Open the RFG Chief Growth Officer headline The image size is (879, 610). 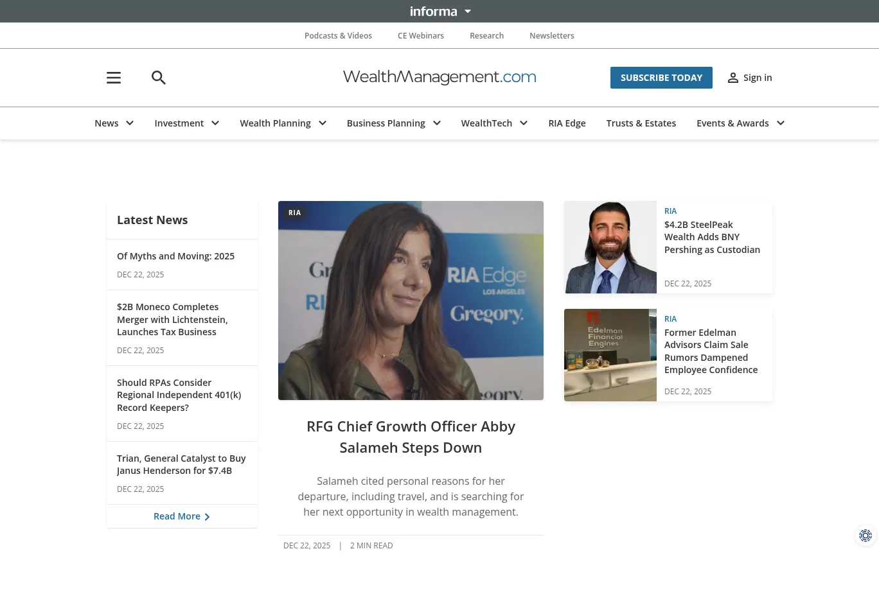tap(411, 436)
